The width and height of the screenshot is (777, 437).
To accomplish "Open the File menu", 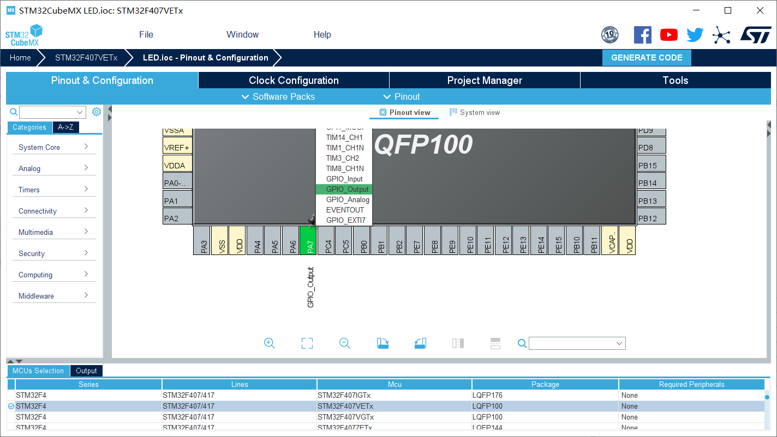I will 146,34.
